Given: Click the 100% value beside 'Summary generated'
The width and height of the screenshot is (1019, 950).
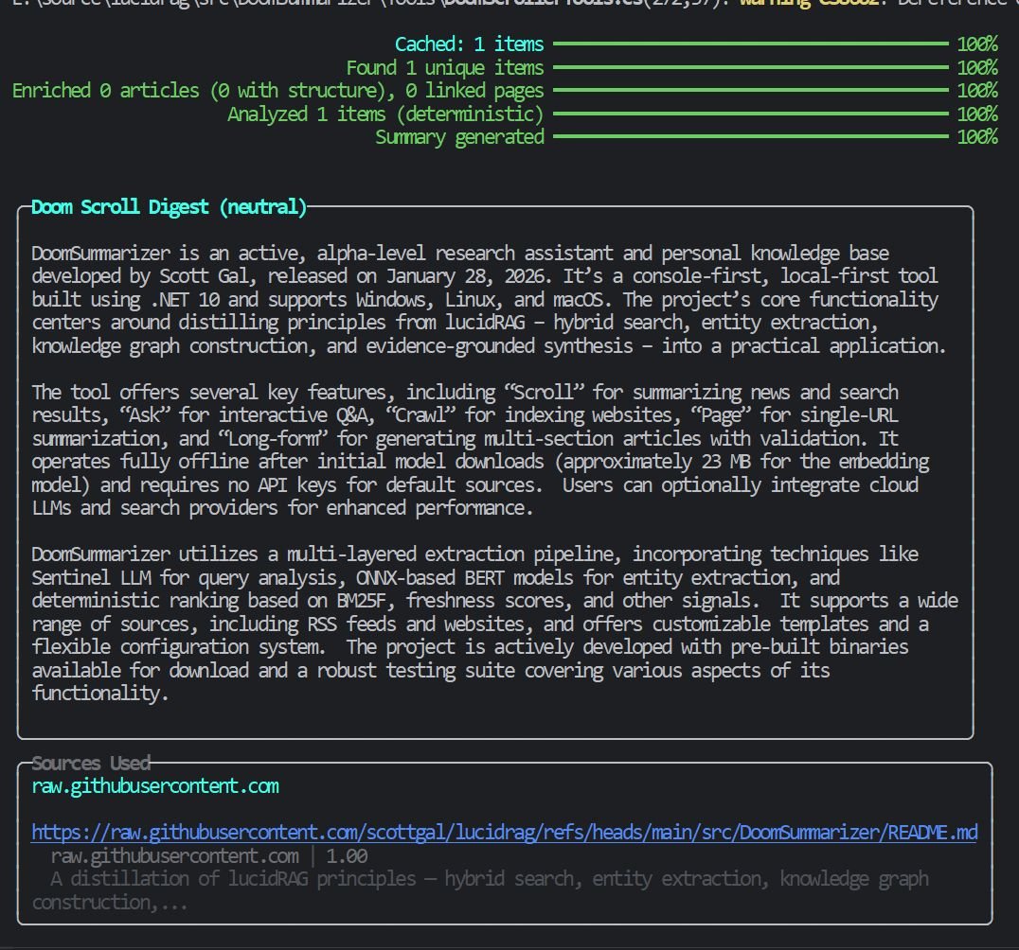Looking at the screenshot, I should (x=976, y=137).
